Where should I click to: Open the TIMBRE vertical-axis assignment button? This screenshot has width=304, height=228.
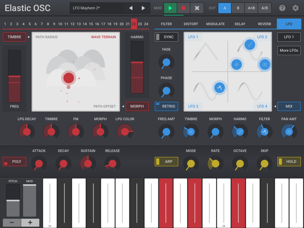coord(15,37)
